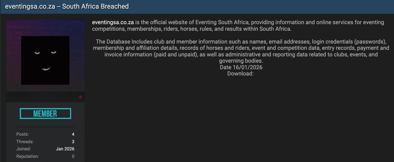The image size is (394, 162).
Task: Open the threads count number 3
Action: click(x=73, y=142)
